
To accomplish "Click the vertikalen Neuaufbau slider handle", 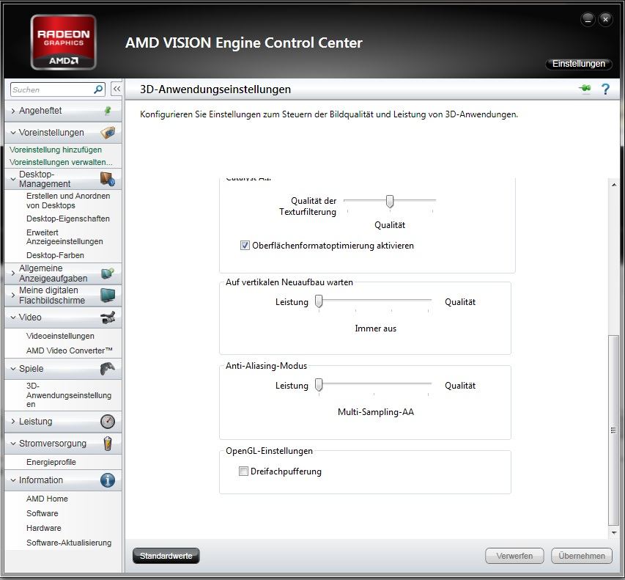I will (319, 301).
